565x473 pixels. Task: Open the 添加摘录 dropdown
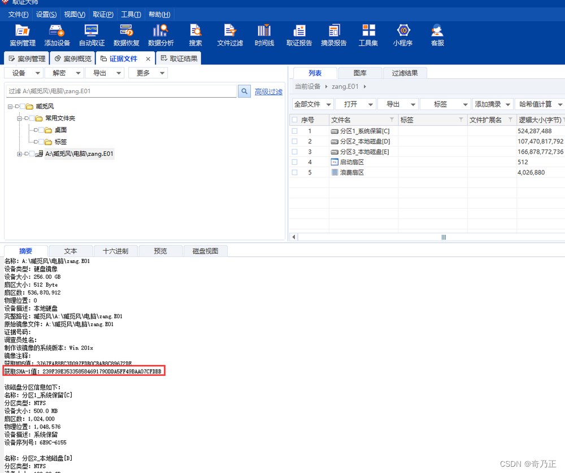[x=493, y=104]
